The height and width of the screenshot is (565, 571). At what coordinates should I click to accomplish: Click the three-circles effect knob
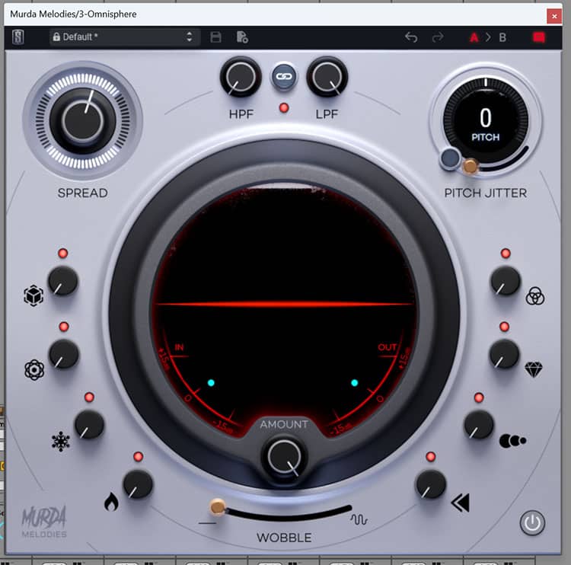point(506,280)
